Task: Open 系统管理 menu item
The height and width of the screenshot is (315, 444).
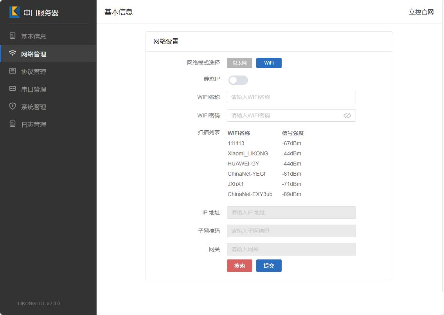Action: click(x=49, y=107)
